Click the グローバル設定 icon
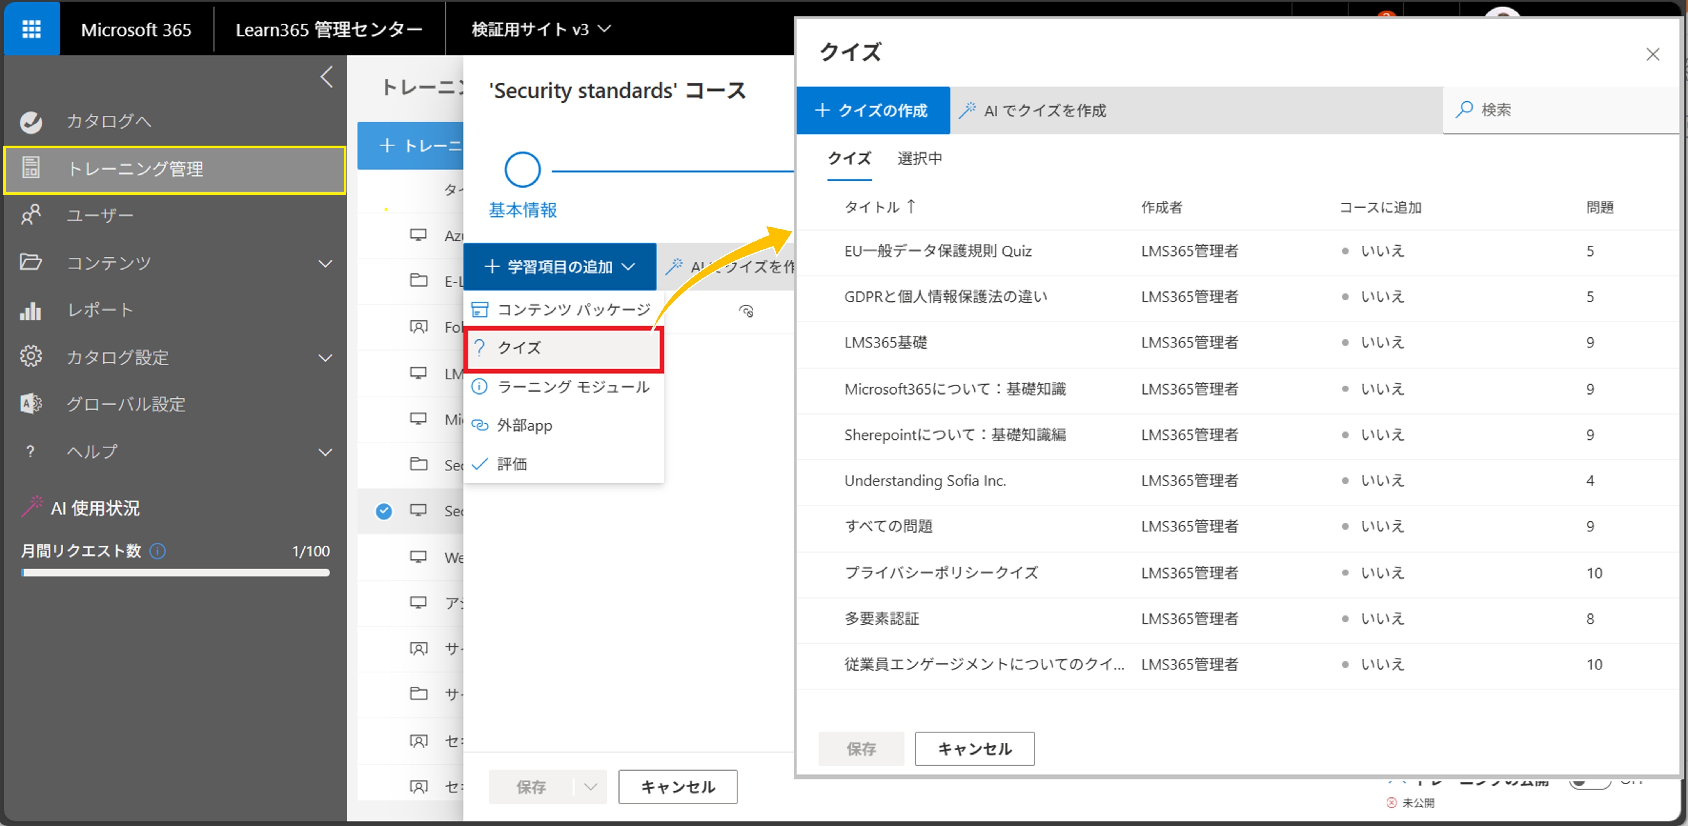The height and width of the screenshot is (826, 1688). (31, 403)
